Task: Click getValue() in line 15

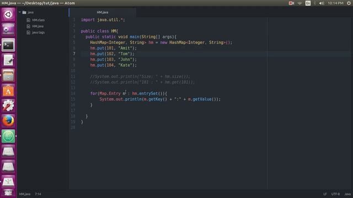Action: point(204,99)
